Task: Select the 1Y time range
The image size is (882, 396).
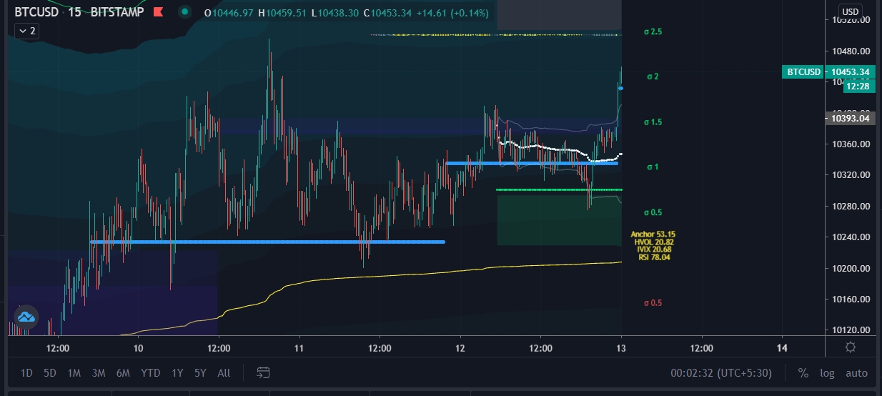Action: pos(178,373)
